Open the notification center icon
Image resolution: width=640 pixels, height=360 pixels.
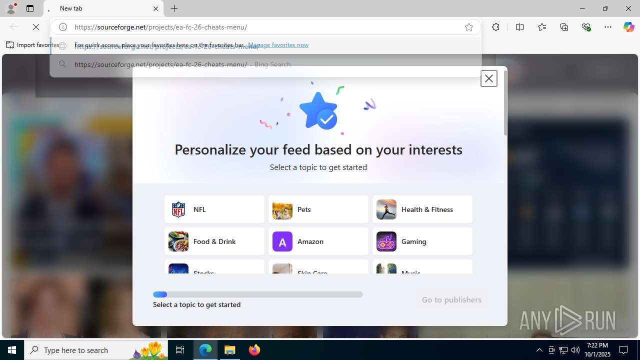coord(623,350)
